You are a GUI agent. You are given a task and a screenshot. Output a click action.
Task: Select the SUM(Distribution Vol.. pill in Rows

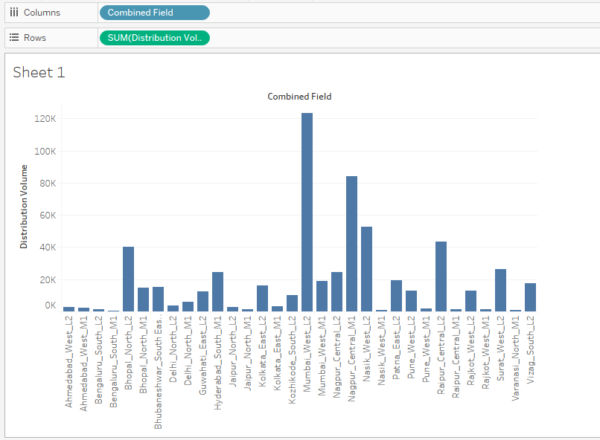155,38
